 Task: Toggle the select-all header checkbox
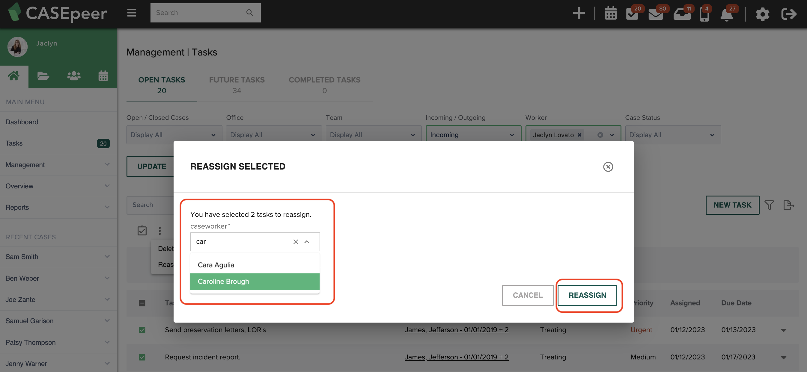pos(142,303)
